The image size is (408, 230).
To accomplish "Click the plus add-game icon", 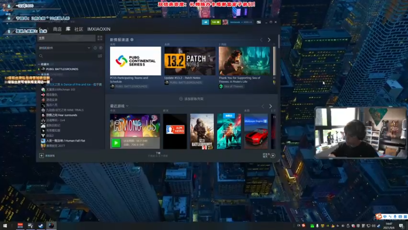I will coord(41,156).
